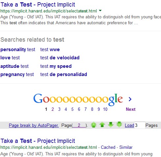This screenshot has height=157, width=161.
Task: Click AutoPager double up arrow to top
Action: tap(94, 125)
